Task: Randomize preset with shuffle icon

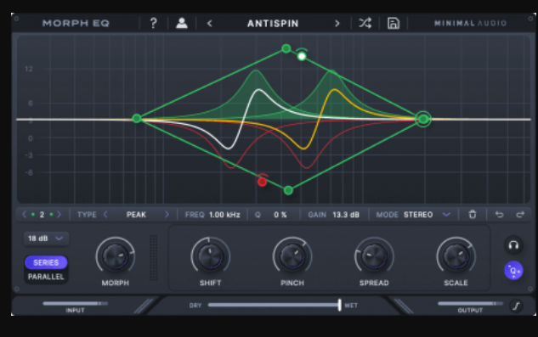Action: click(365, 23)
